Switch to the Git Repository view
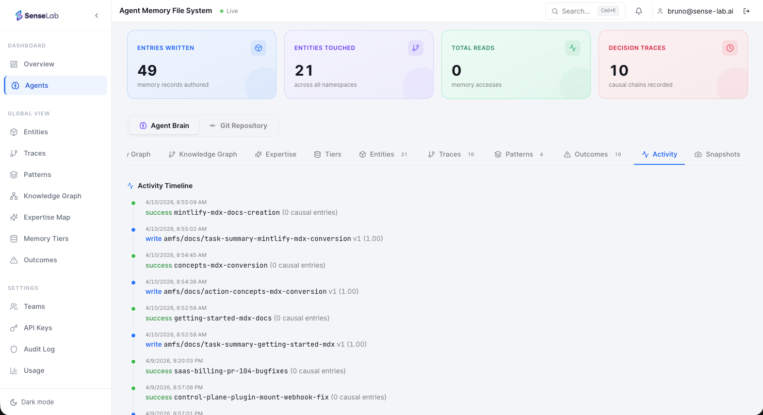This screenshot has height=415, width=763. coord(238,126)
